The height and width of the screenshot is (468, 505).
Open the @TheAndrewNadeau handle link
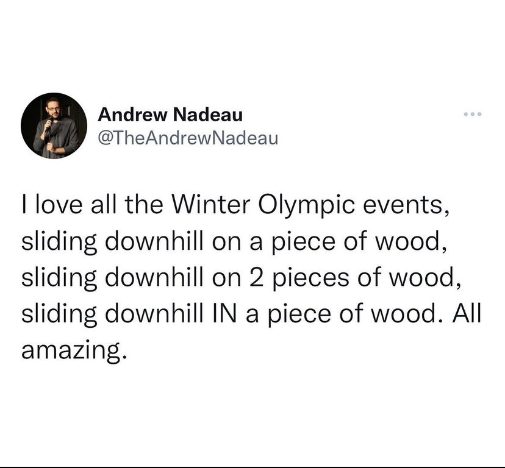click(188, 138)
